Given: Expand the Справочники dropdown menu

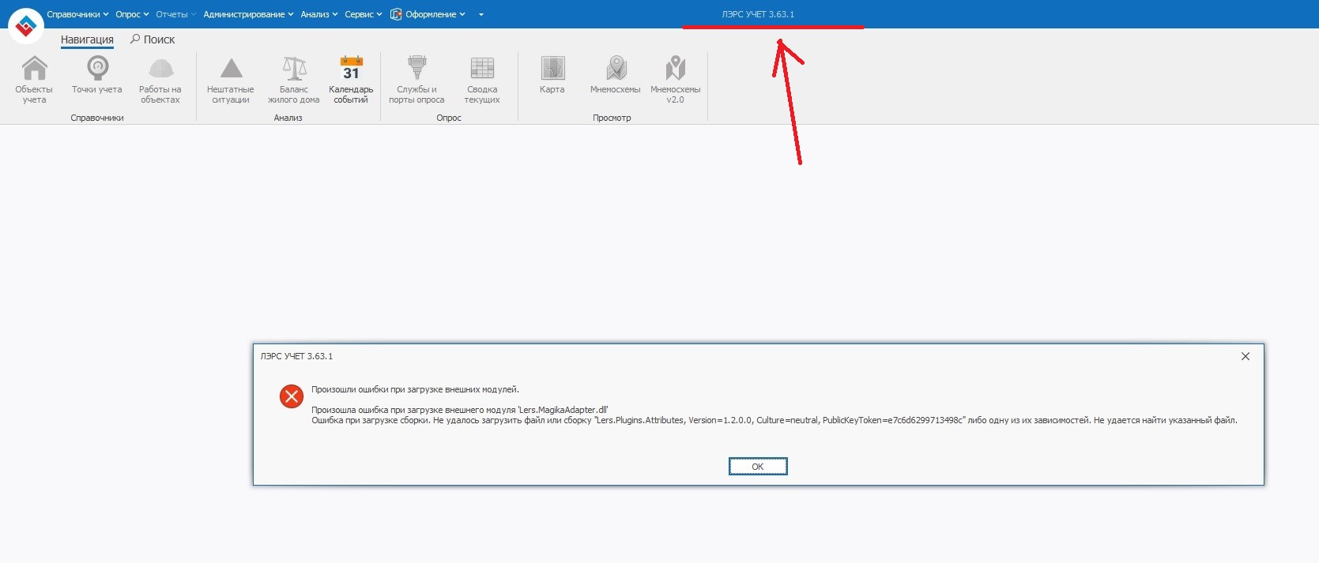Looking at the screenshot, I should click(x=77, y=14).
